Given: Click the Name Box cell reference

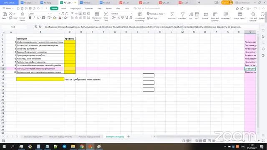Looking at the screenshot, I should pyautogui.click(x=14, y=27).
